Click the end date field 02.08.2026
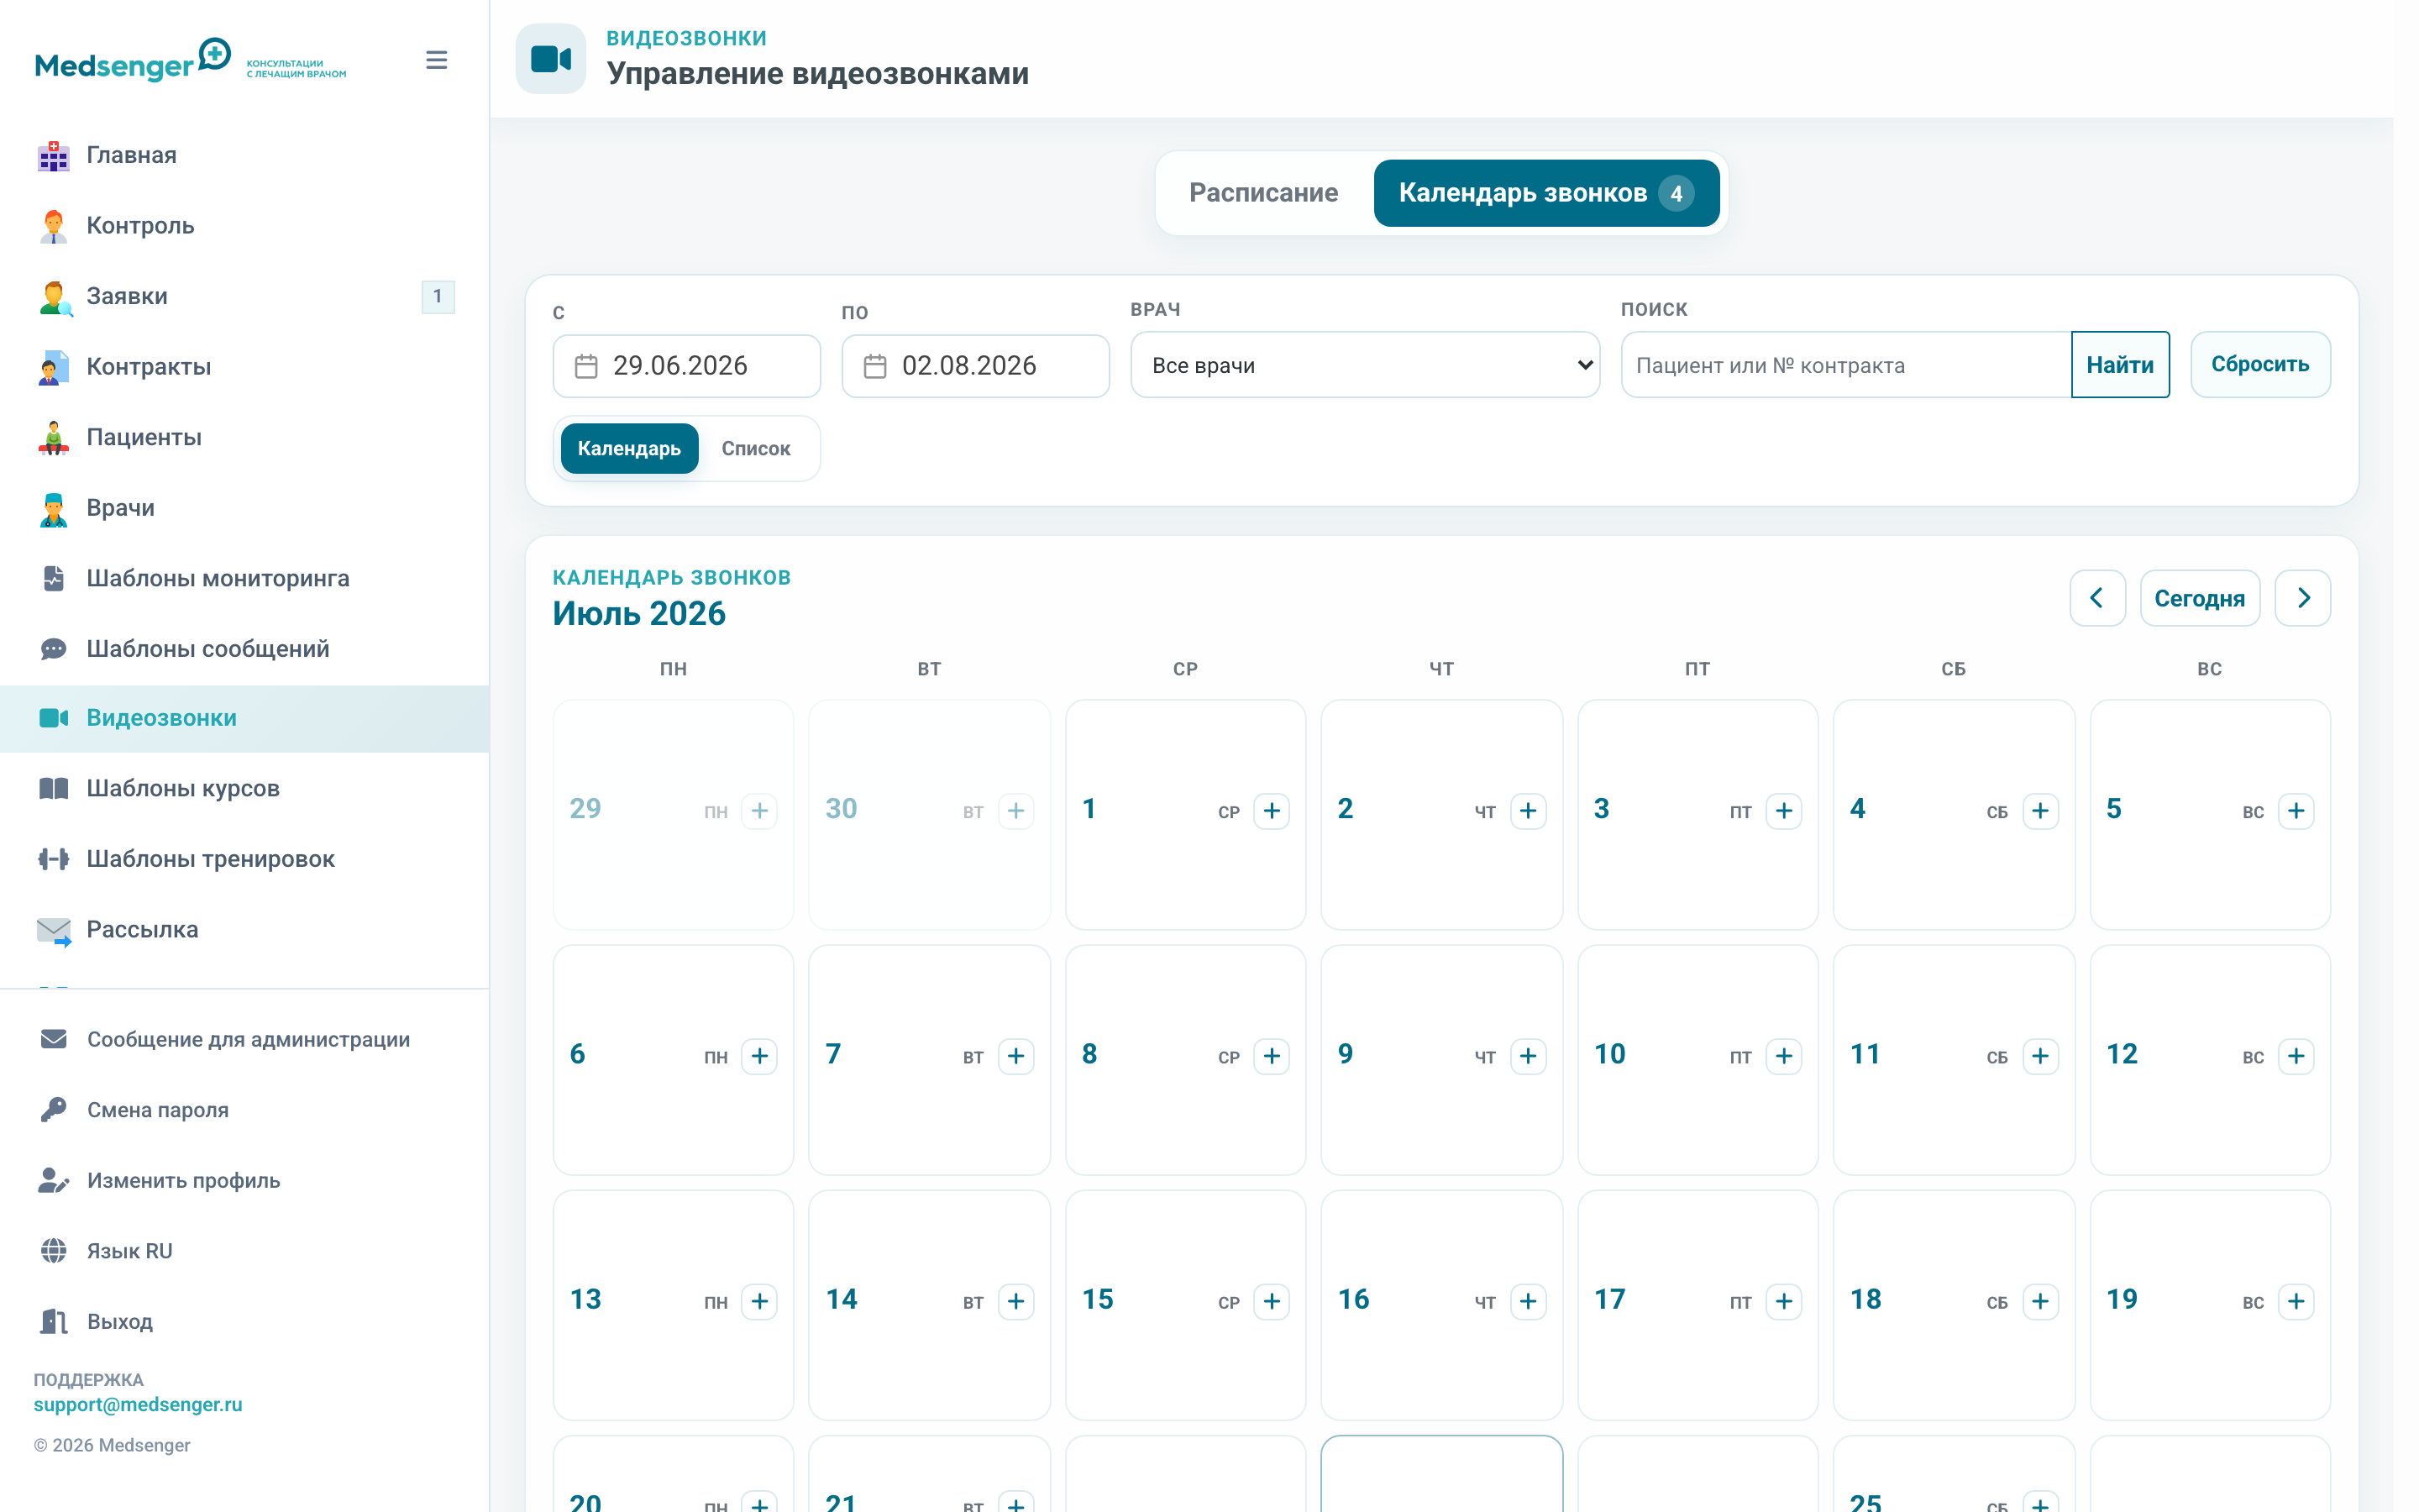Image resolution: width=2419 pixels, height=1512 pixels. click(x=976, y=366)
